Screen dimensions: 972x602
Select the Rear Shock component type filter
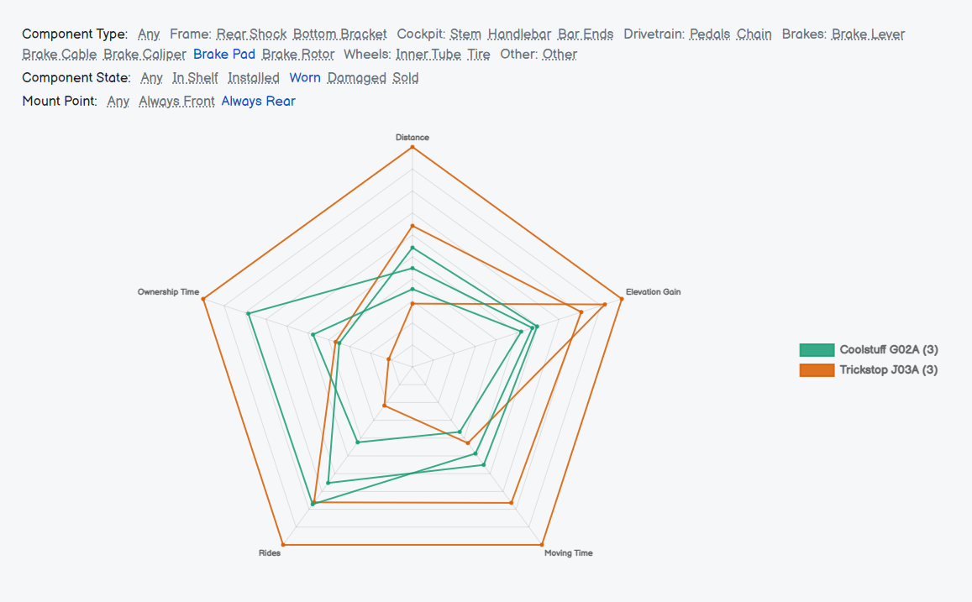click(x=251, y=34)
